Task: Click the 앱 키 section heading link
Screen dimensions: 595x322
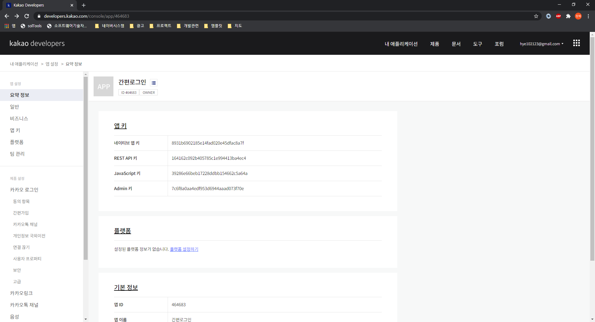Action: click(x=120, y=126)
